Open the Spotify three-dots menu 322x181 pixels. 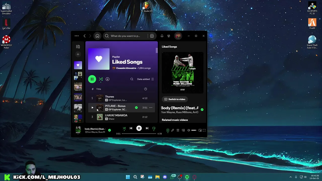click(77, 36)
